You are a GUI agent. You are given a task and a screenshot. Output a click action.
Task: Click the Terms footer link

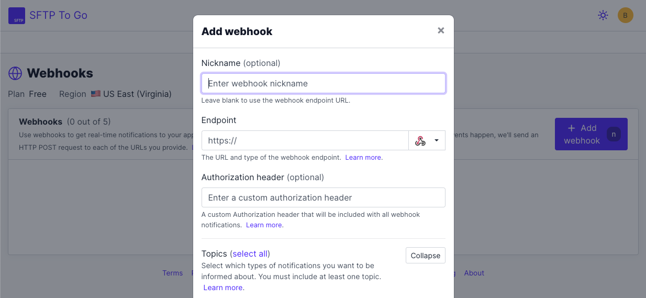pos(172,273)
